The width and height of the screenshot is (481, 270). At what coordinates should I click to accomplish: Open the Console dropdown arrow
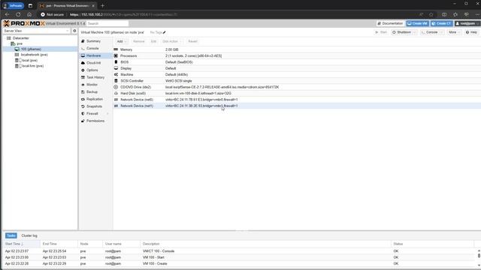[x=441, y=32]
